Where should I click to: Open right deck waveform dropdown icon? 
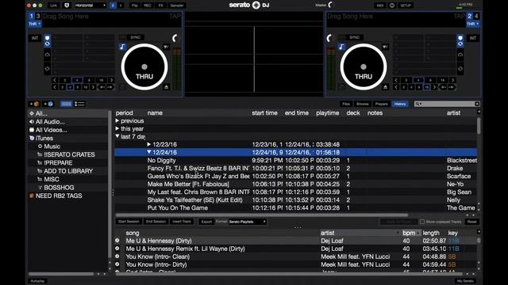click(385, 47)
